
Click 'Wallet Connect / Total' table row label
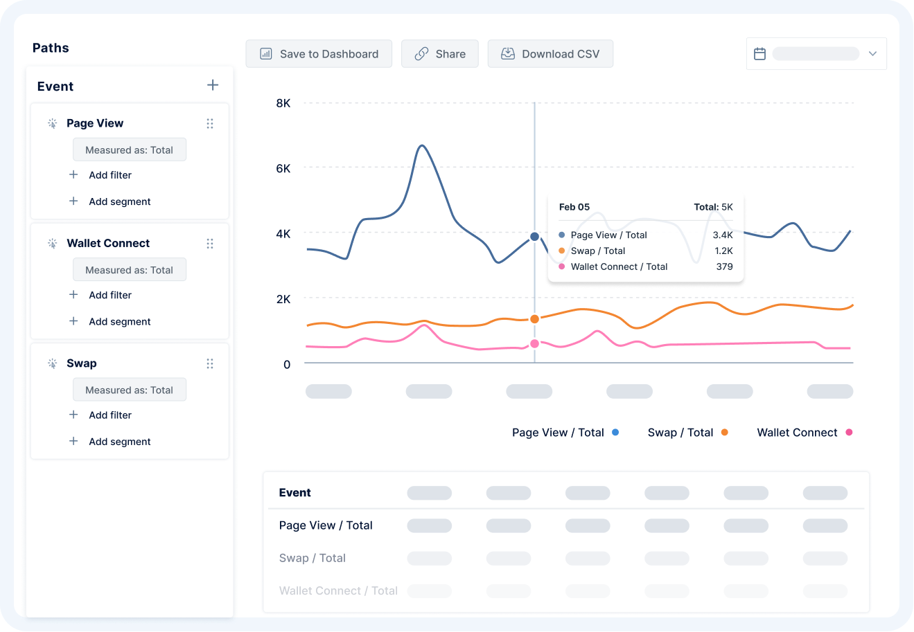pos(338,590)
